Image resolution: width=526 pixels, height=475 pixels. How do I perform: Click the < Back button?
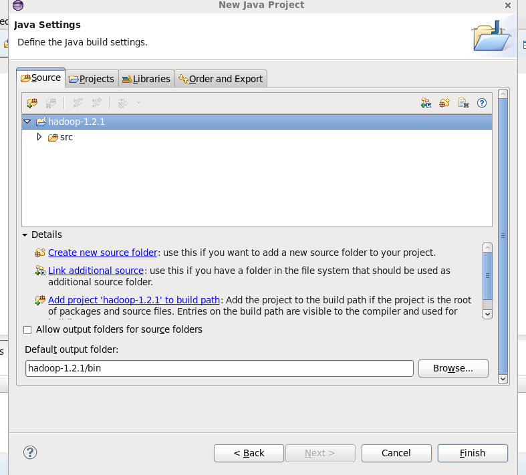pyautogui.click(x=249, y=453)
